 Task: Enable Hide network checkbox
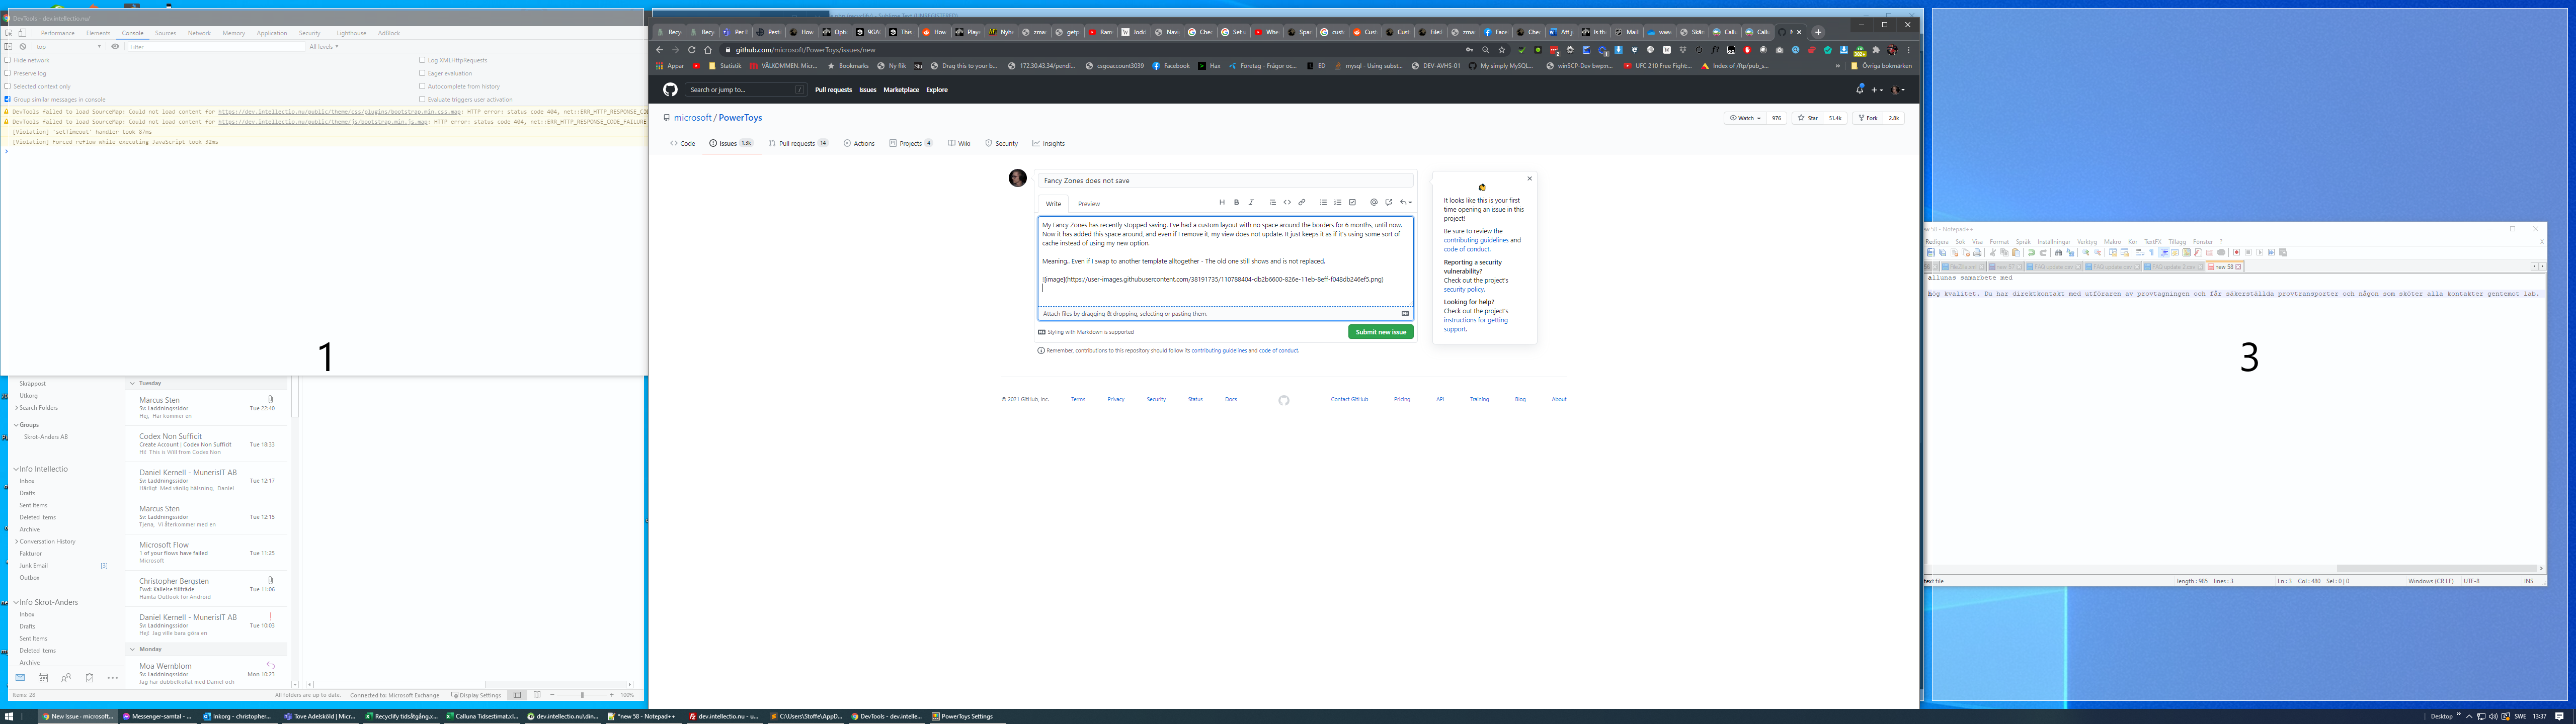(8, 60)
